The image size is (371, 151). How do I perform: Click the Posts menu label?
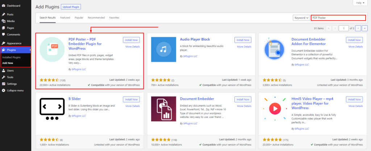(10, 14)
